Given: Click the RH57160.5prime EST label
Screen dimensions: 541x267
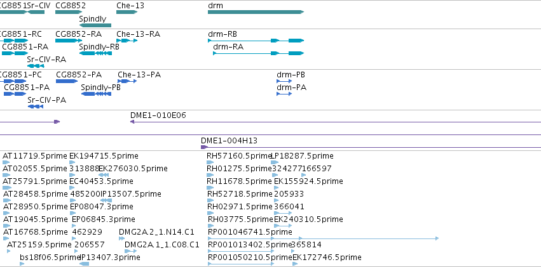Looking at the screenshot, I should pos(239,156).
